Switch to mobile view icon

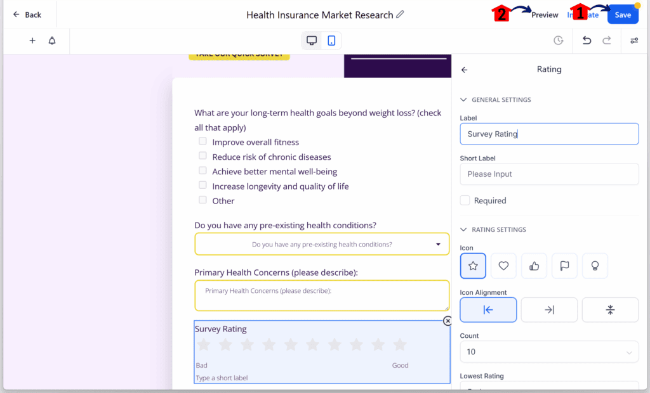point(331,41)
